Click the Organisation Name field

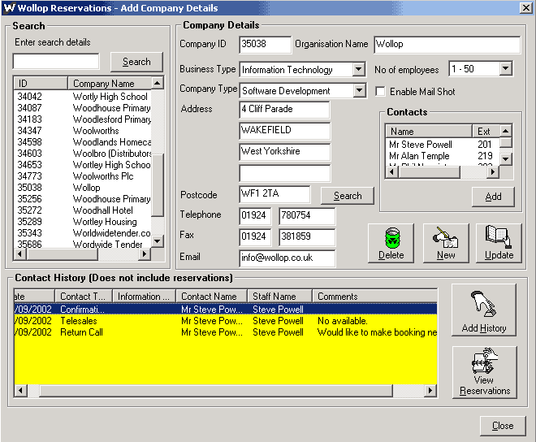[447, 45]
